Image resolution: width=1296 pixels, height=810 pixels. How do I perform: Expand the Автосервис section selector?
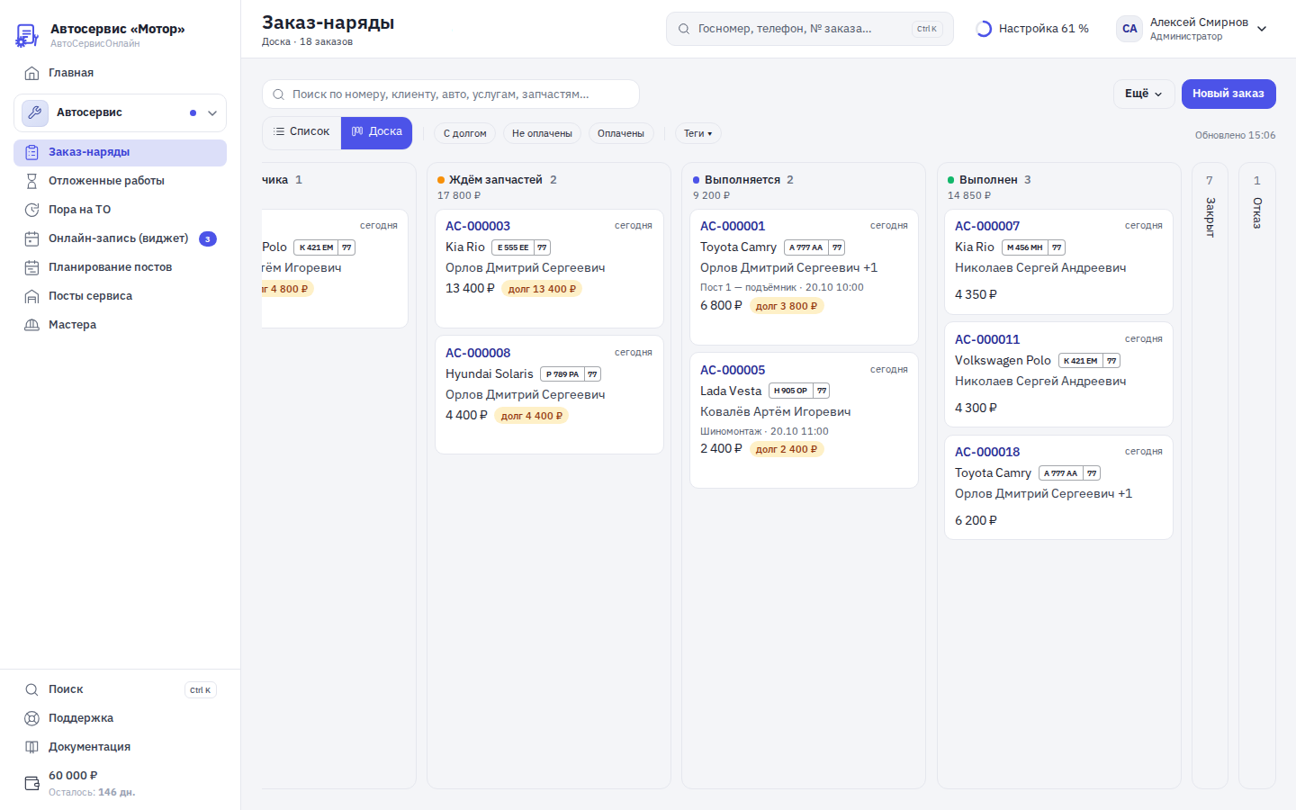(x=120, y=113)
